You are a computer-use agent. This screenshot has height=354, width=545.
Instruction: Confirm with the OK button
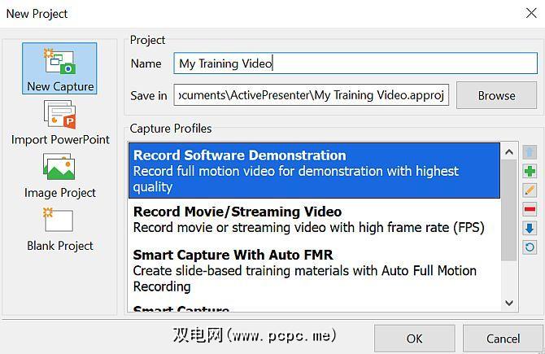point(414,338)
